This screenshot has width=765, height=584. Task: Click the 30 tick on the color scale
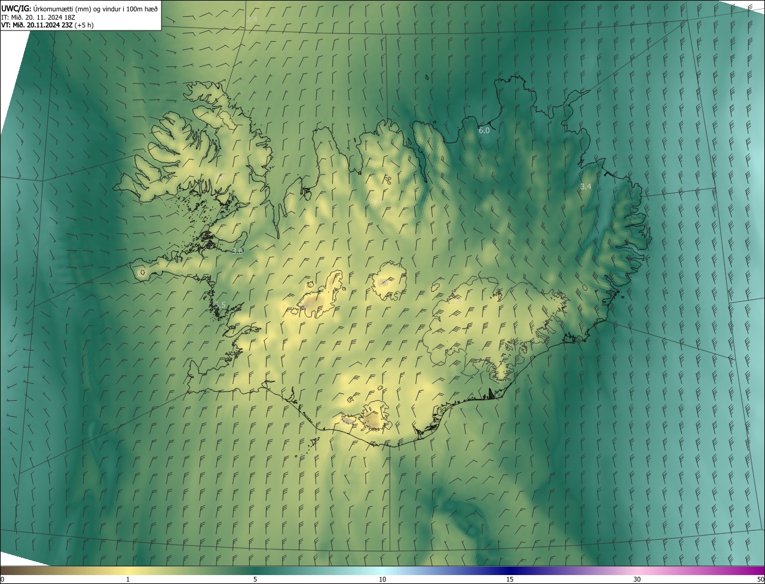[637, 580]
